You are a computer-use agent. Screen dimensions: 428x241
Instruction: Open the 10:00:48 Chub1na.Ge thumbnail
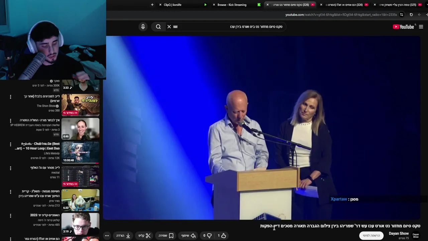[80, 152]
